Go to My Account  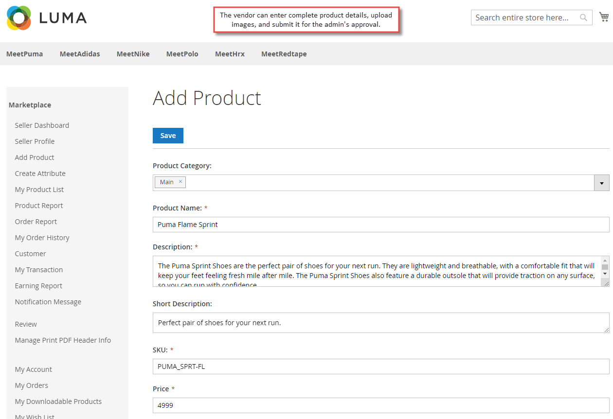pyautogui.click(x=34, y=369)
